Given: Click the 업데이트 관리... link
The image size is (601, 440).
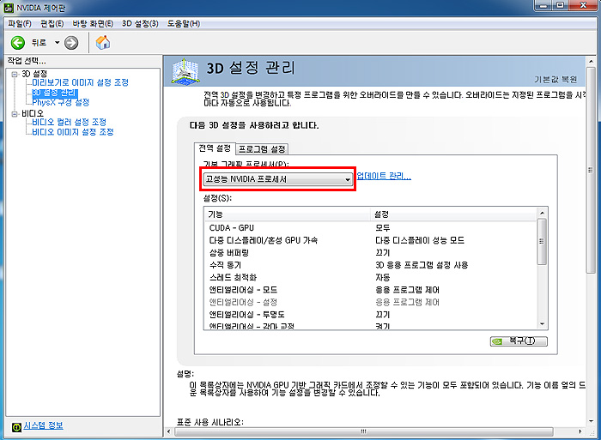Looking at the screenshot, I should tap(384, 176).
